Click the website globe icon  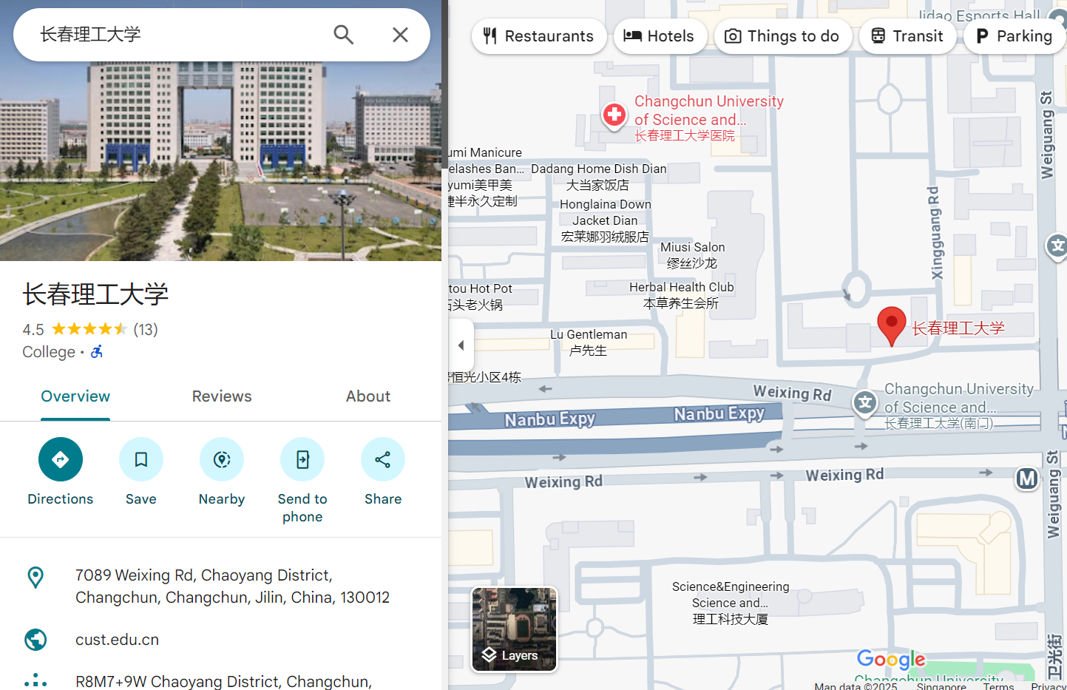35,640
